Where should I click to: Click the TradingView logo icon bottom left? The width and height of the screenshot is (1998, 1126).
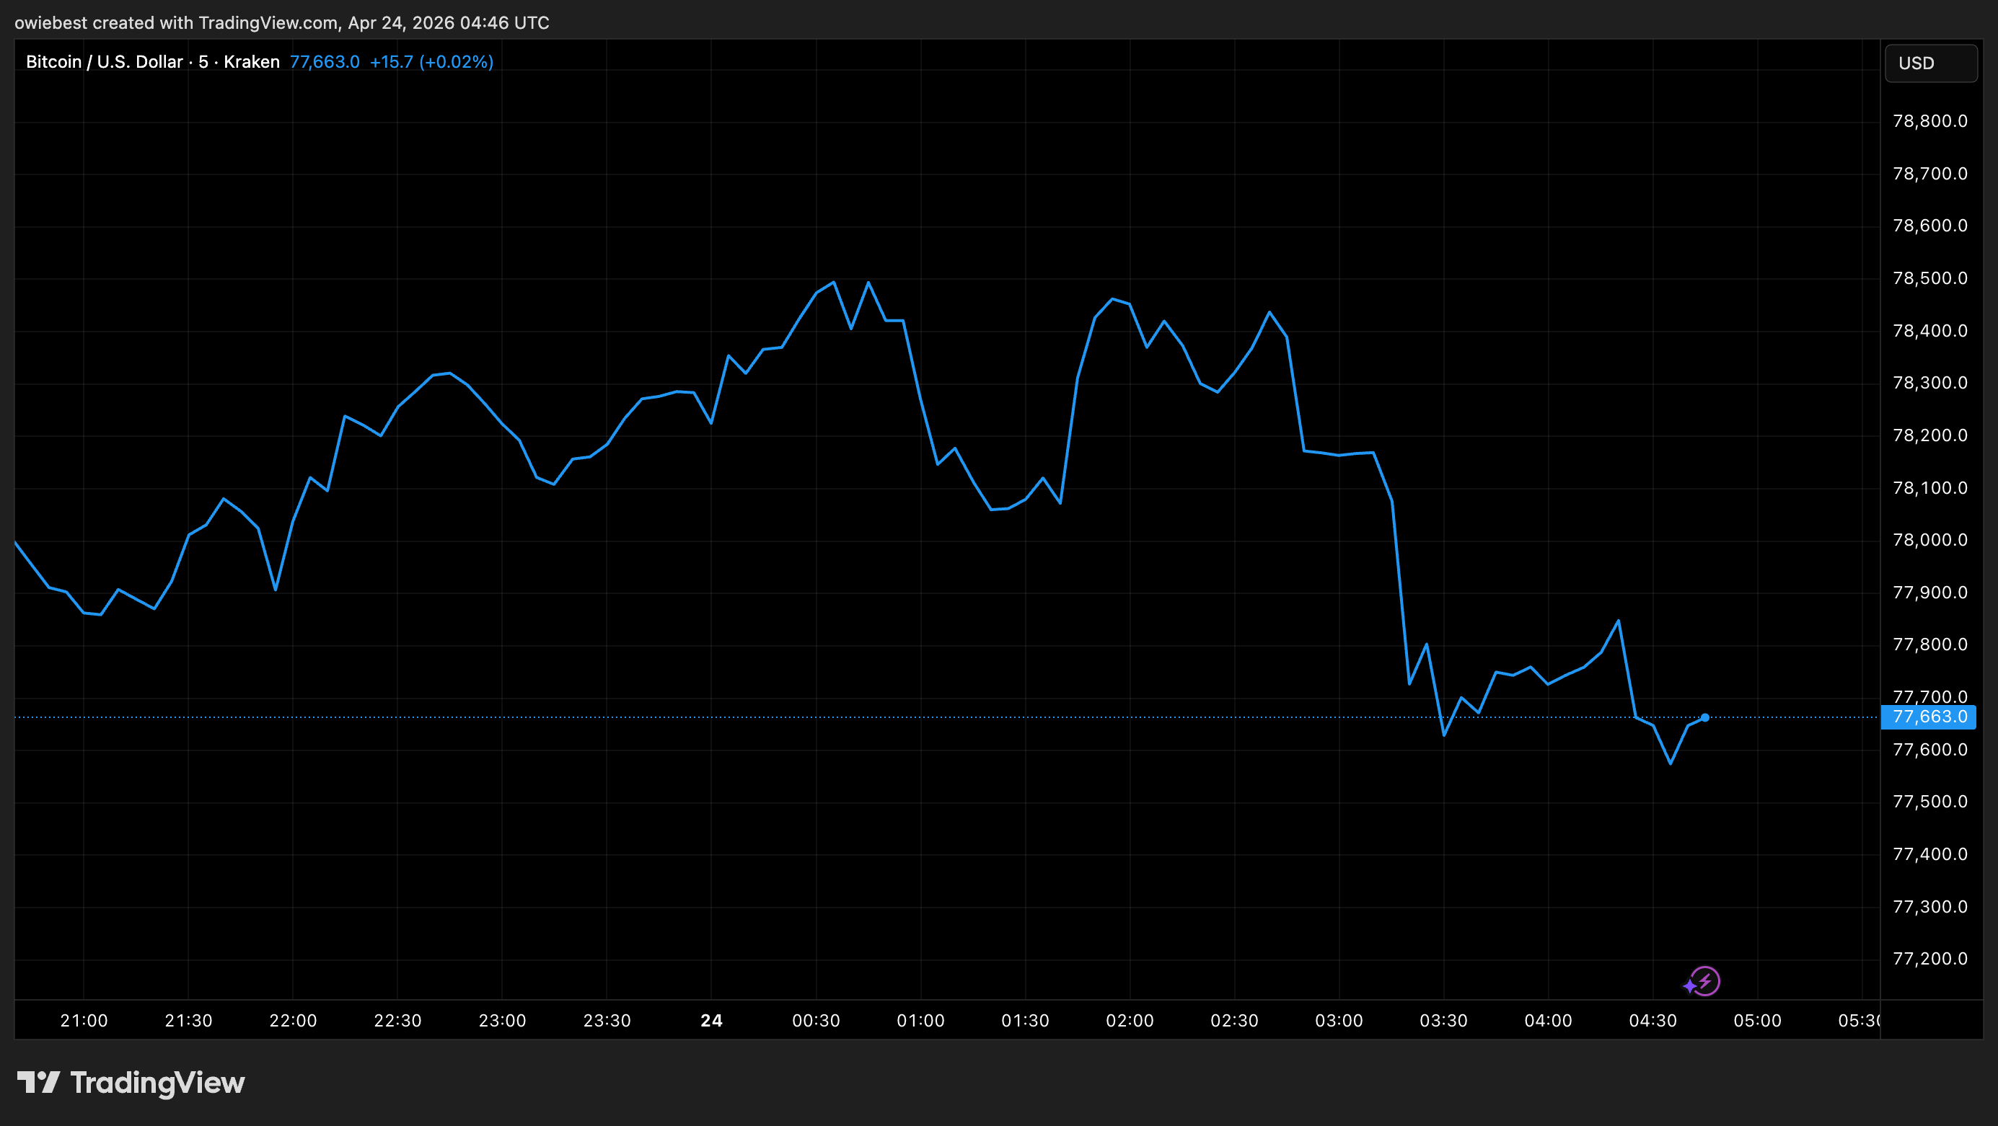[40, 1082]
